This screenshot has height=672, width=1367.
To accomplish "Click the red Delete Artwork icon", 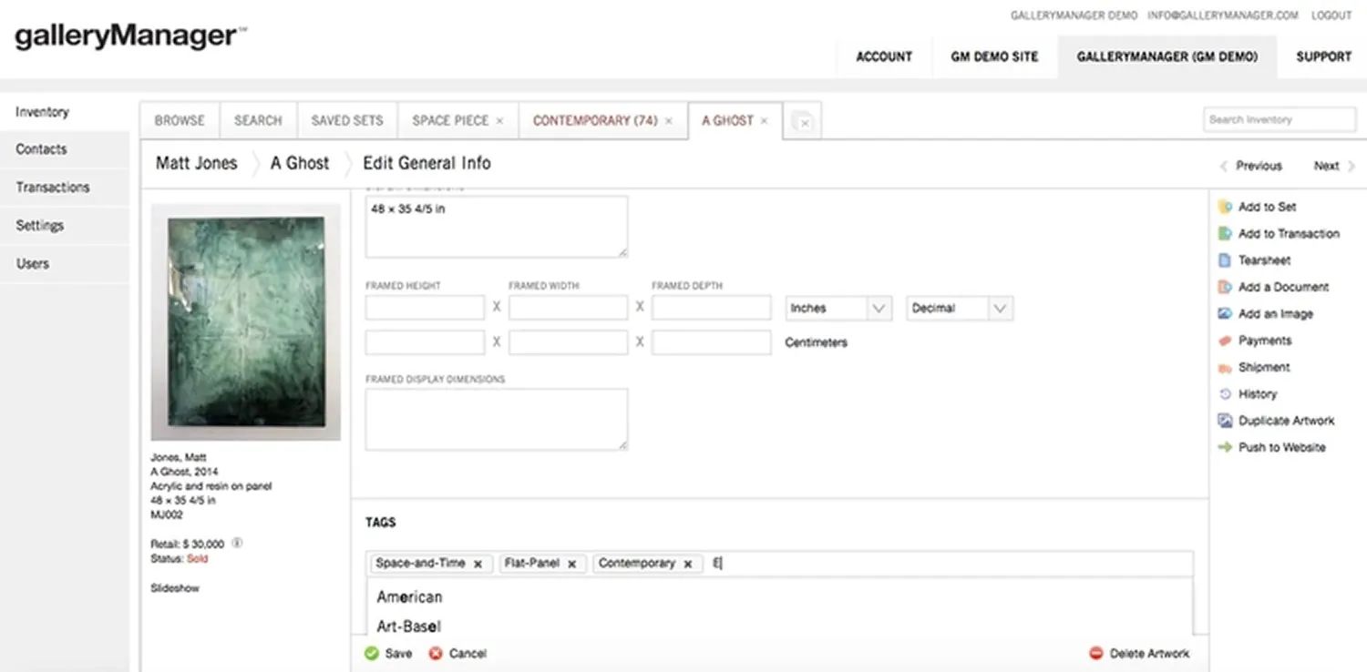I will point(1096,653).
